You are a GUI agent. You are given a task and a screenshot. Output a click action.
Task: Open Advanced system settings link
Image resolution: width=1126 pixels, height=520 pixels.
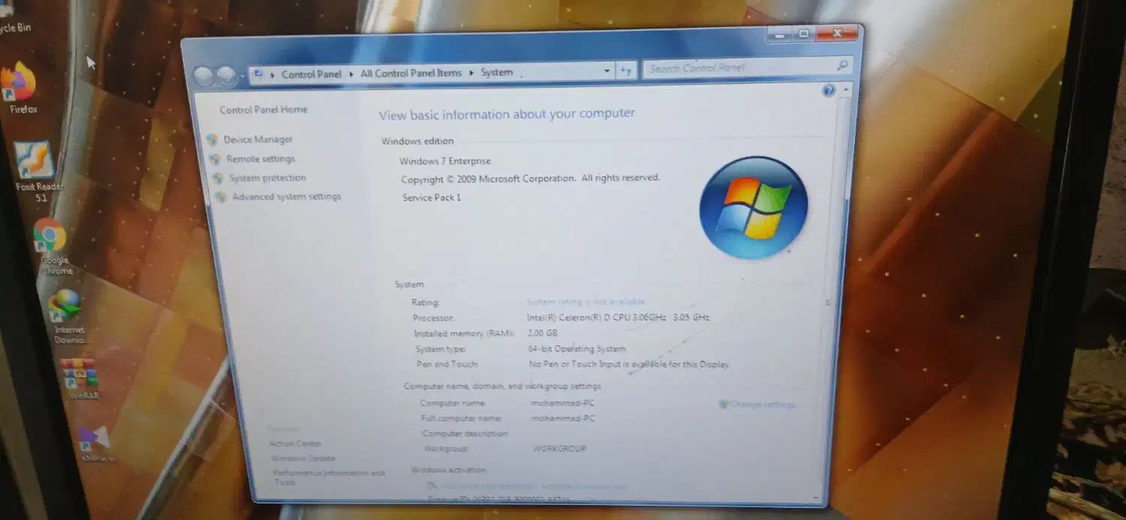[x=287, y=197]
